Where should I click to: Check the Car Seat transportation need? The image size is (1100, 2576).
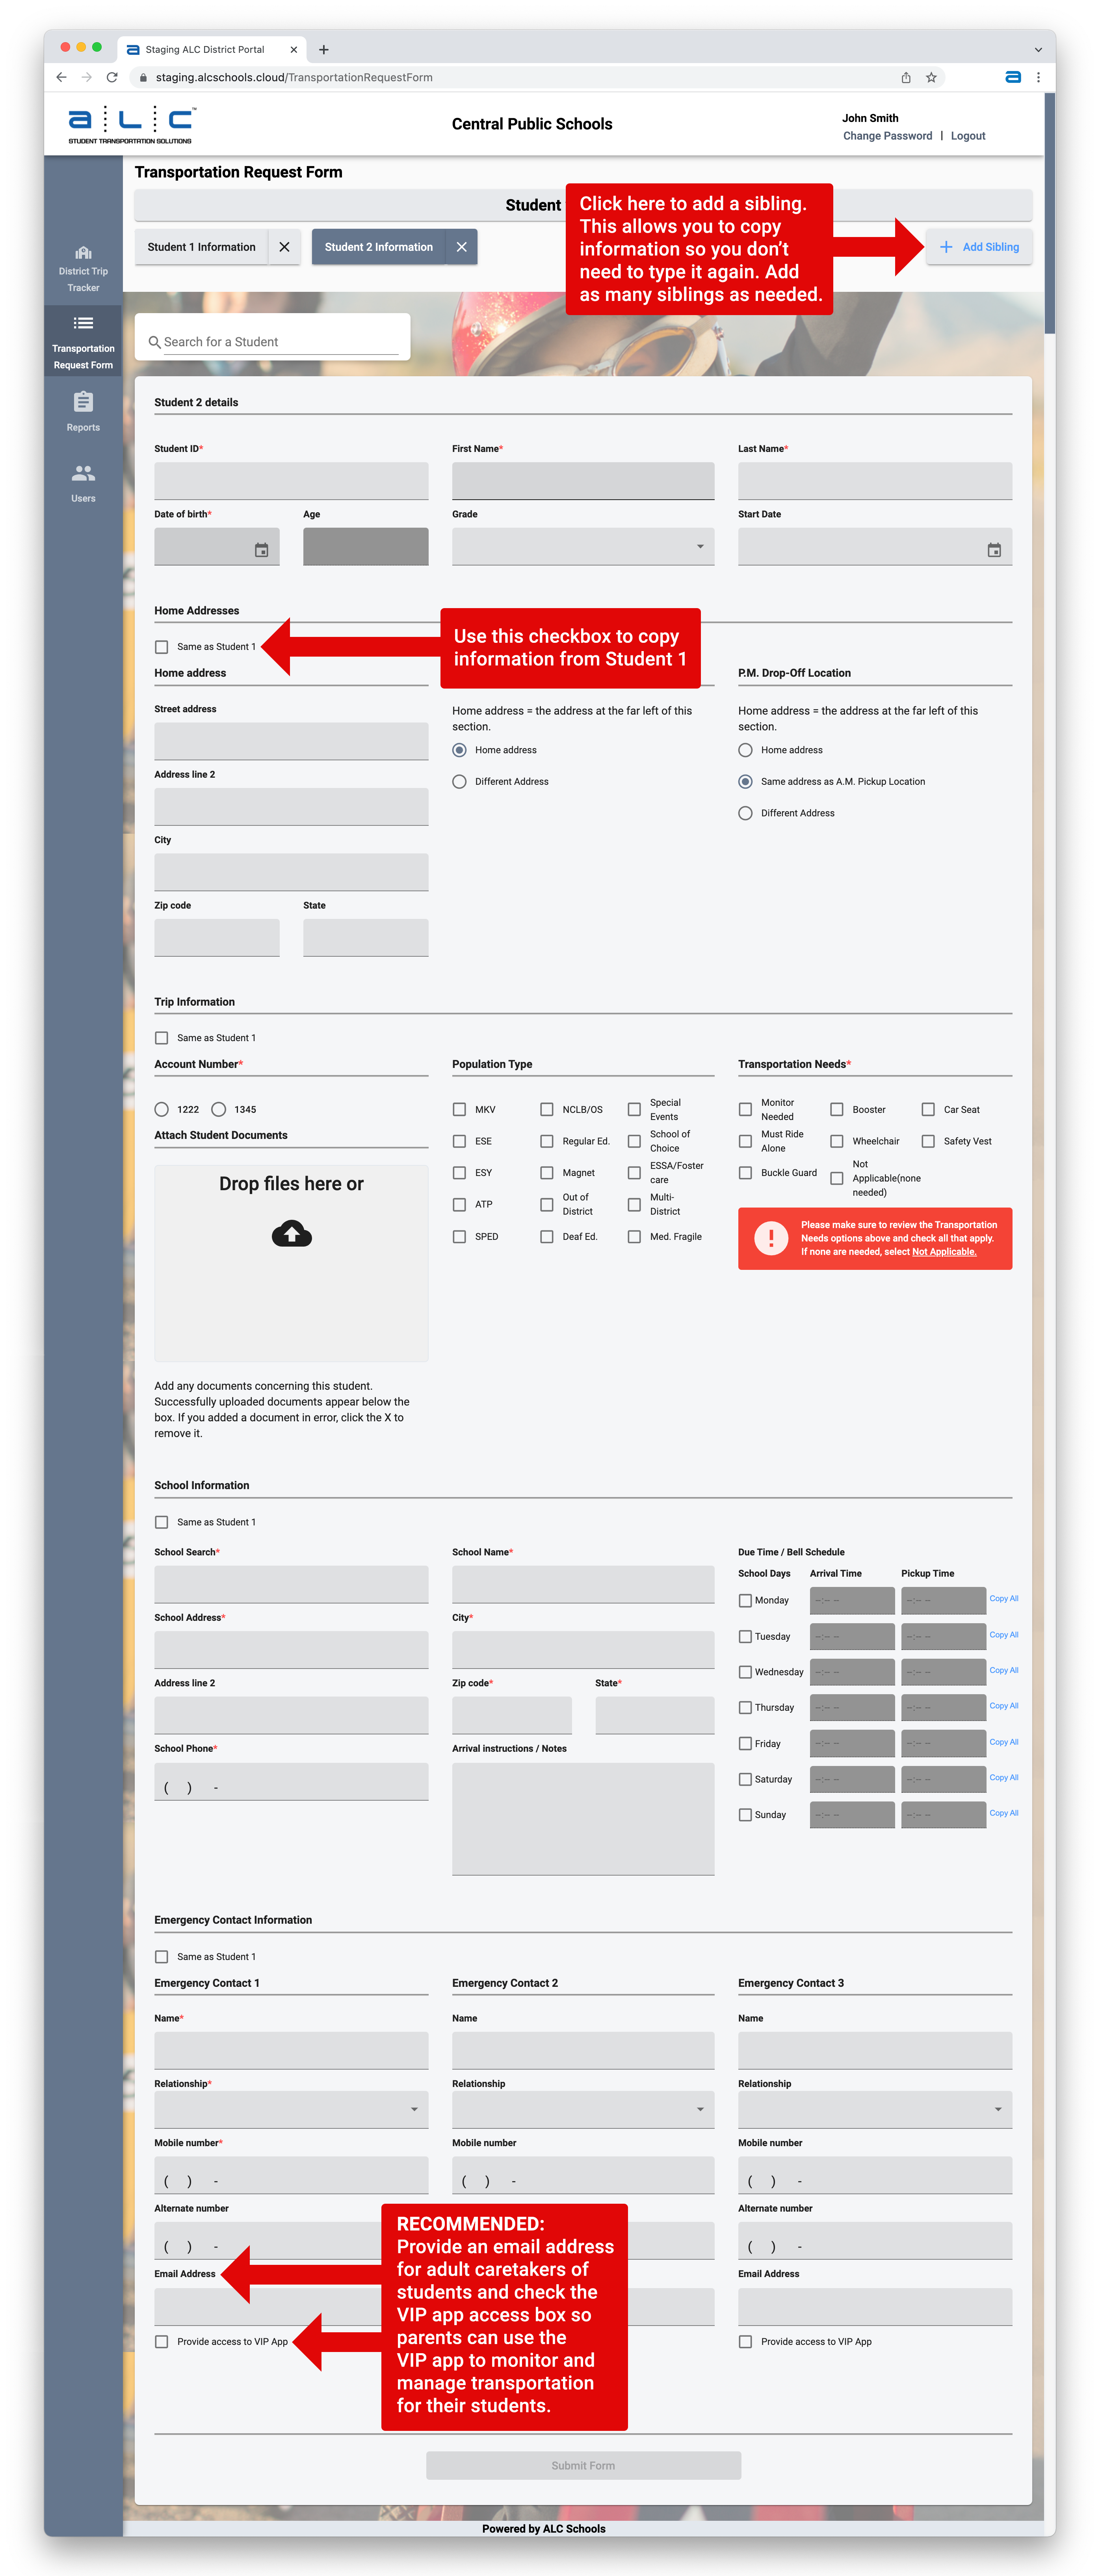928,1109
